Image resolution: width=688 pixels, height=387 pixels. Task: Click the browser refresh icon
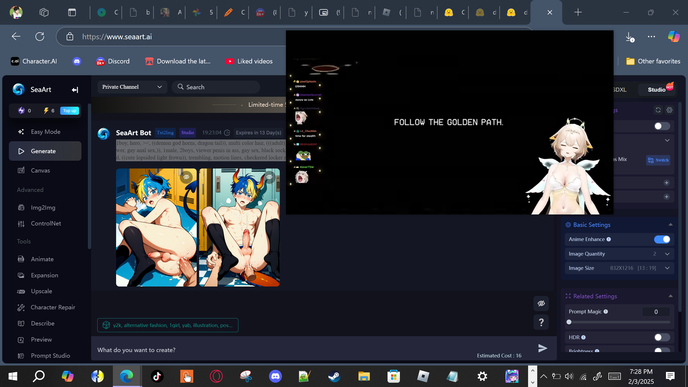click(40, 37)
